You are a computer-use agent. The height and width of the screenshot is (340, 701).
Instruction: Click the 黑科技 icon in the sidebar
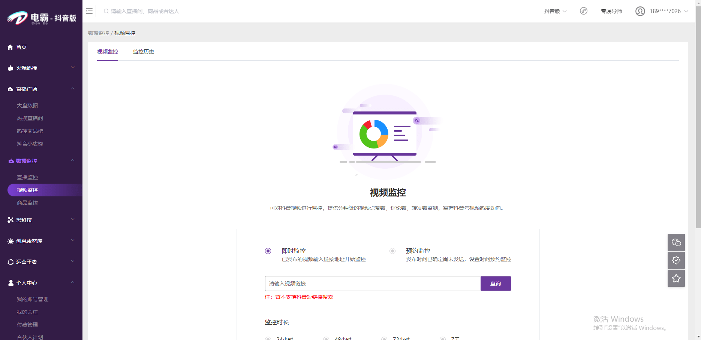[x=10, y=220]
